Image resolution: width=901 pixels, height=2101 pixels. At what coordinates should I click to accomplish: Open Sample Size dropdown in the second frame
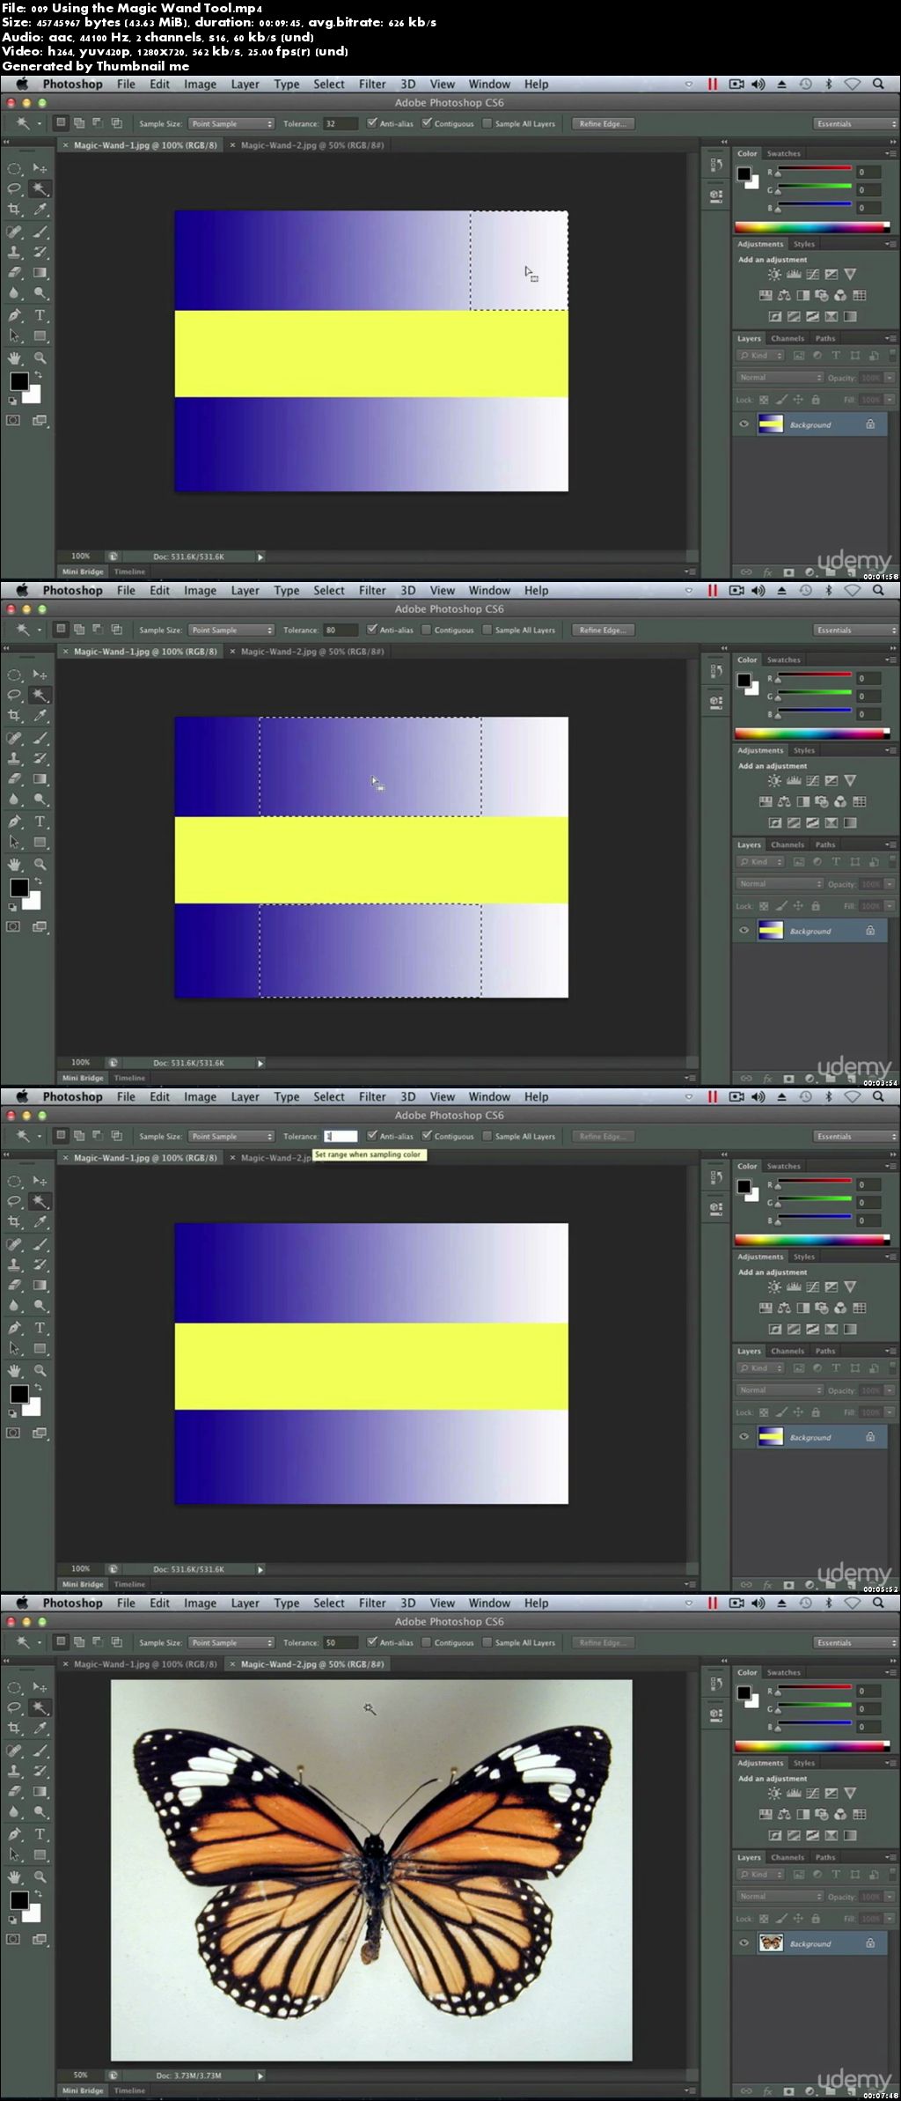coord(231,630)
